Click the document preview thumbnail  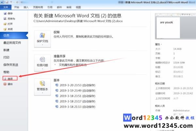point(175,26)
